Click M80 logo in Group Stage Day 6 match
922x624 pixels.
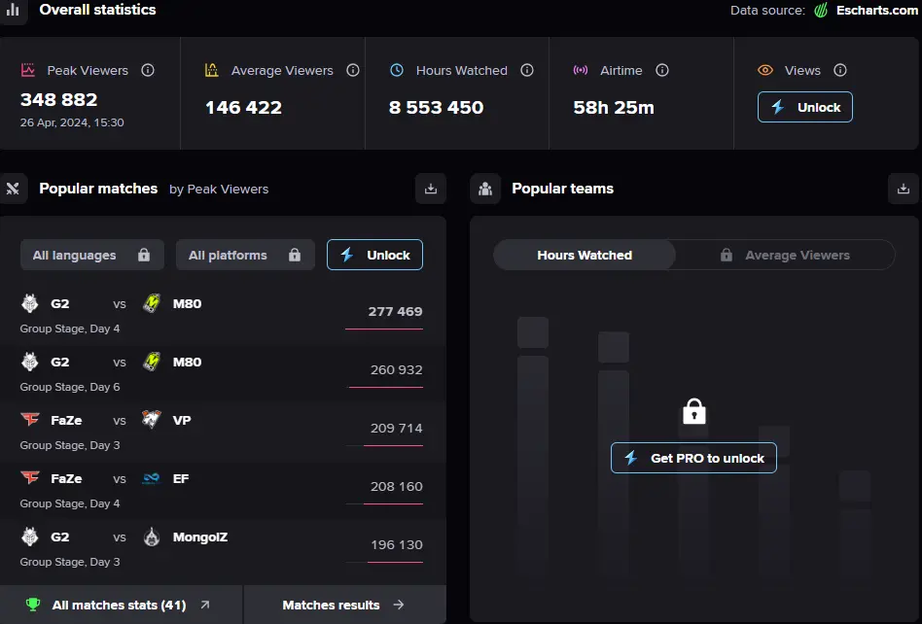152,362
